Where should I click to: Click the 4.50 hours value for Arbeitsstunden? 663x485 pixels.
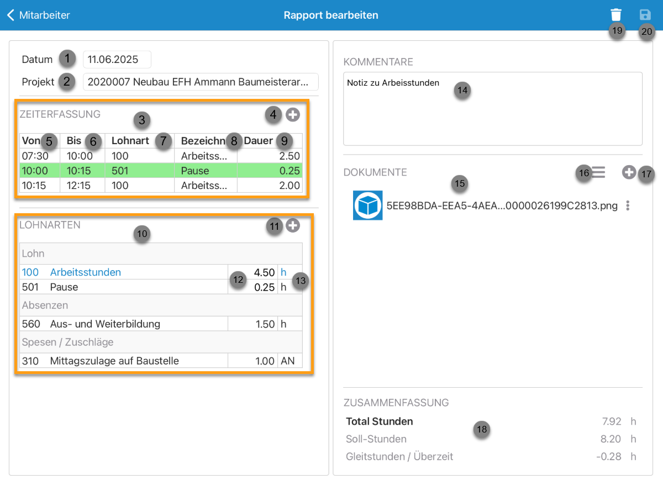point(264,272)
